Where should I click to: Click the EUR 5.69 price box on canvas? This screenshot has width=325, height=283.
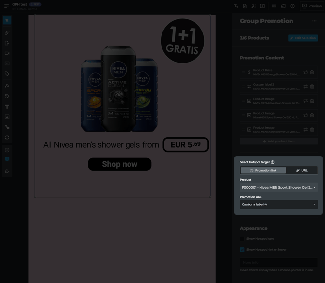tap(186, 144)
